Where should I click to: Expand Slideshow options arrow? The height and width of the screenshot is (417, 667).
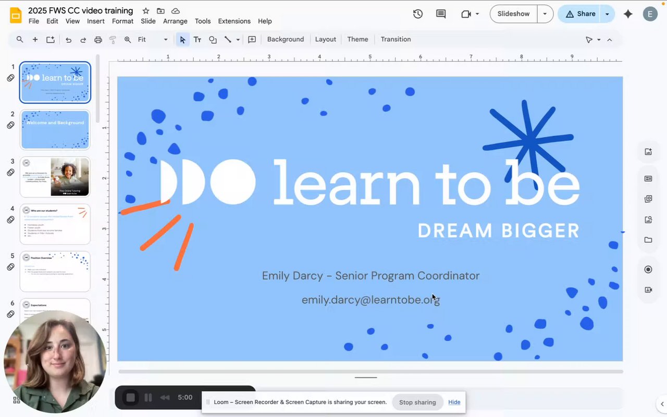click(x=545, y=14)
